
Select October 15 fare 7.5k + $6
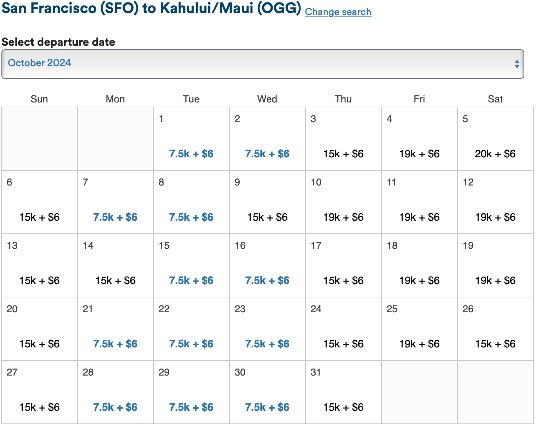tap(191, 281)
